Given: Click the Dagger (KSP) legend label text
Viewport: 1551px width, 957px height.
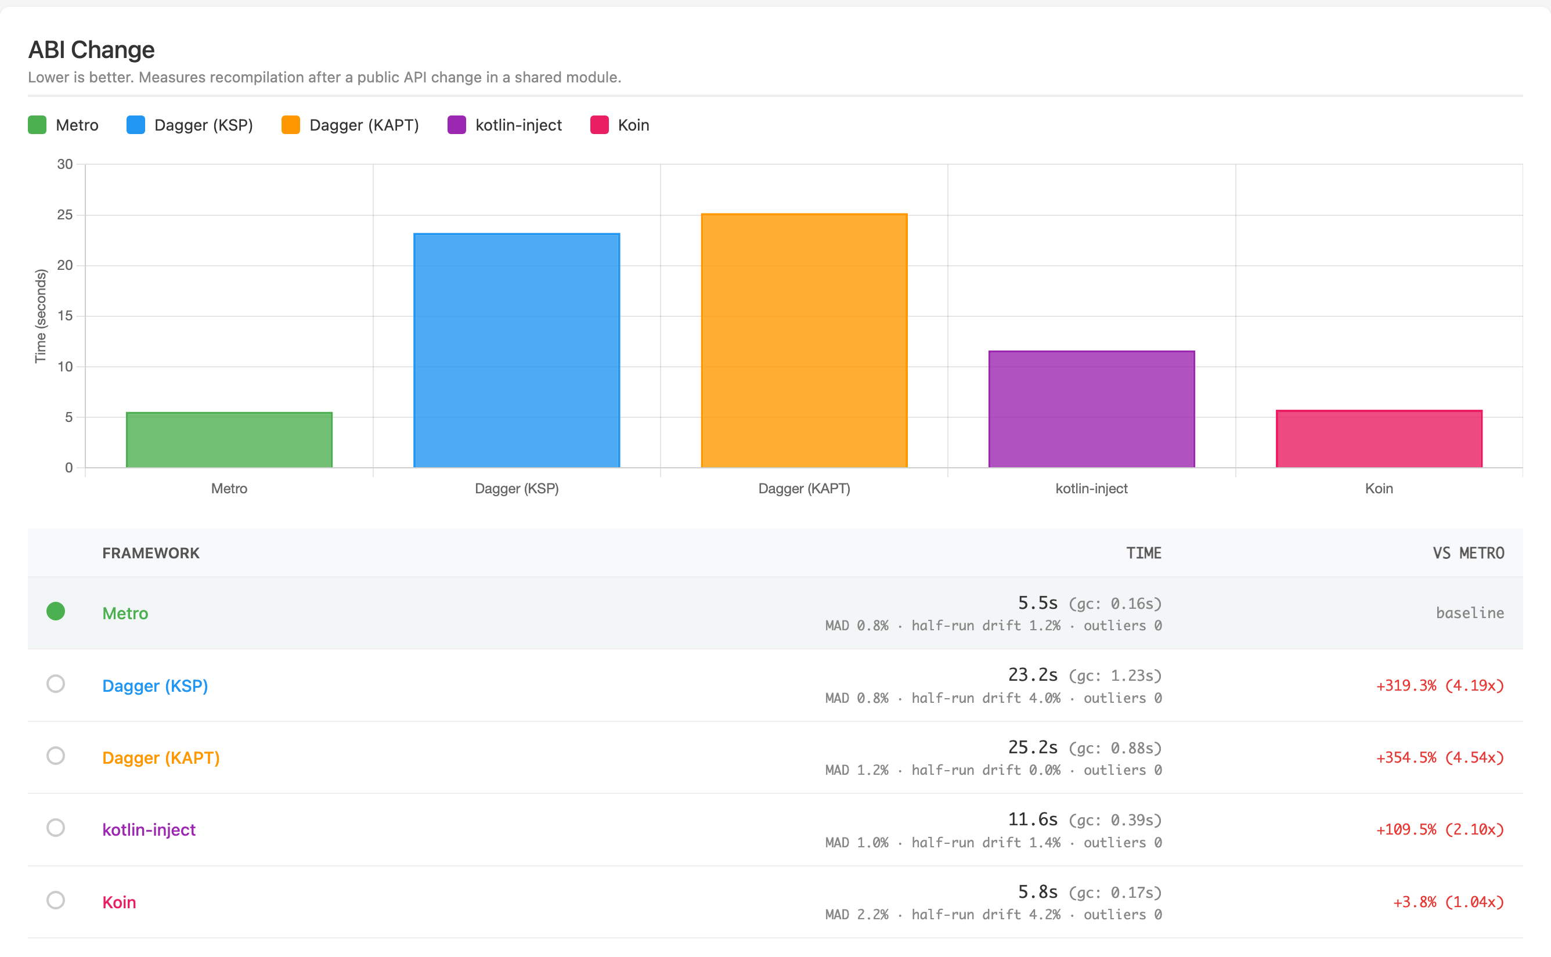Looking at the screenshot, I should click(x=204, y=125).
